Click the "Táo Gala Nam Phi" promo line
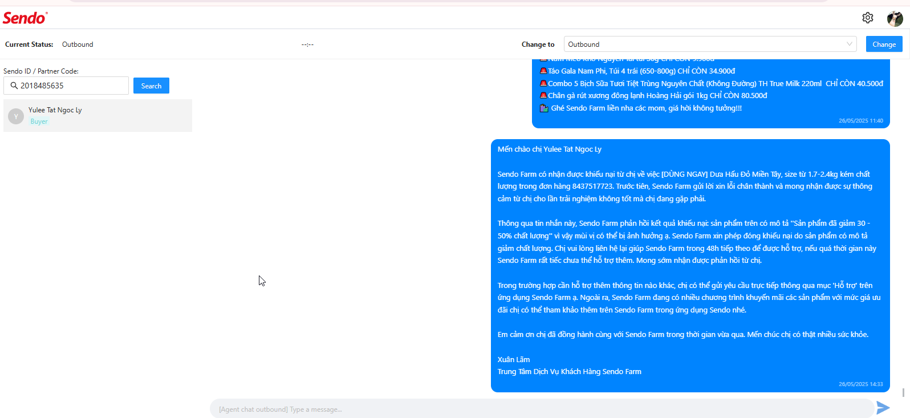 point(637,71)
